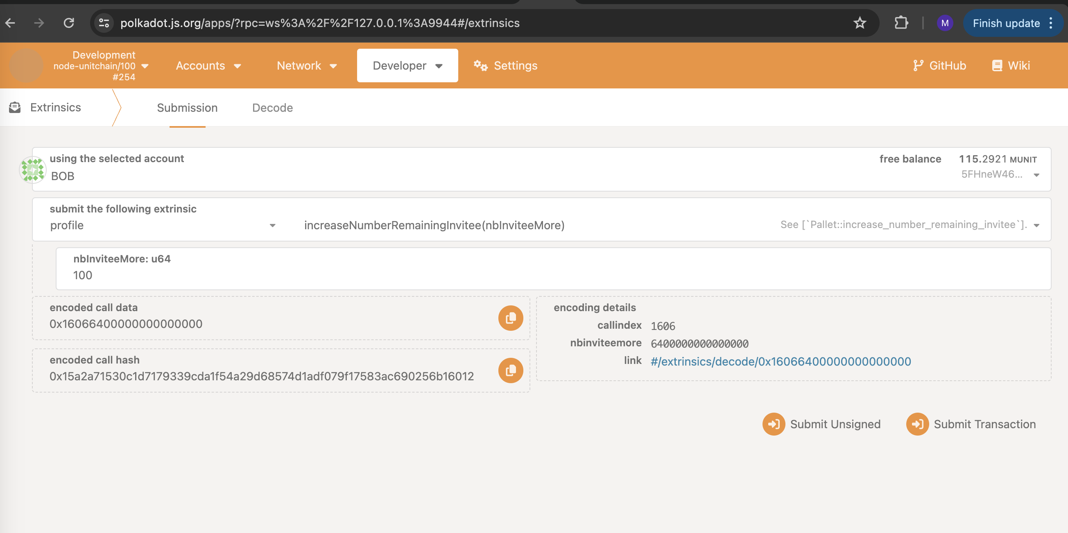Image resolution: width=1068 pixels, height=533 pixels.
Task: Copy the encoded call data
Action: pyautogui.click(x=510, y=318)
